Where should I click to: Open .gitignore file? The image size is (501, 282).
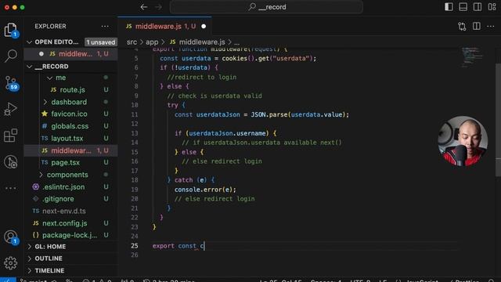coord(71,199)
